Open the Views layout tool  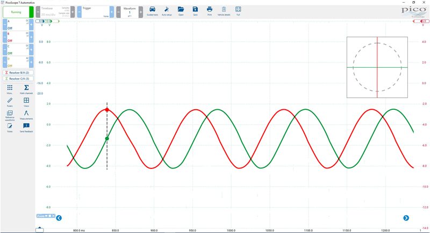tap(26, 102)
